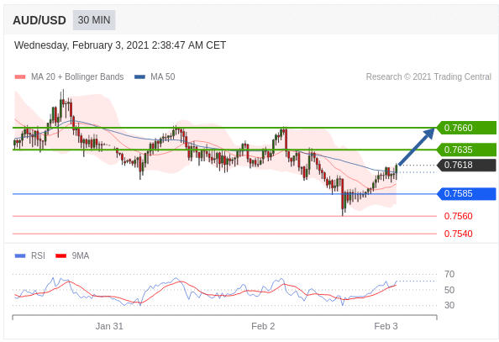Click the blue upward trend arrow

pyautogui.click(x=417, y=146)
